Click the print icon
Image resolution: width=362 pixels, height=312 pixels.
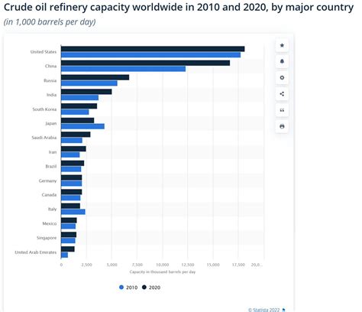tap(282, 126)
